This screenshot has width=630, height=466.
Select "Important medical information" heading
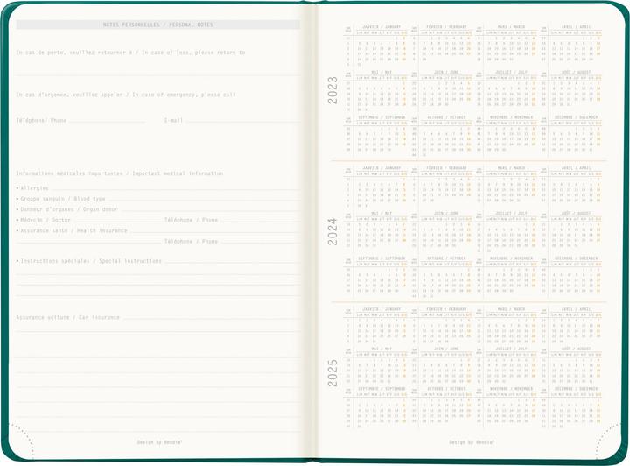click(x=178, y=173)
